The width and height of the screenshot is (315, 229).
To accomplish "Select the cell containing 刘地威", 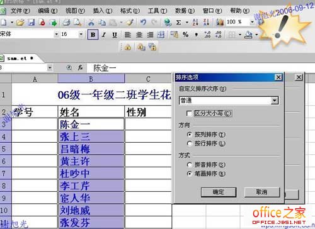I will click(91, 210).
